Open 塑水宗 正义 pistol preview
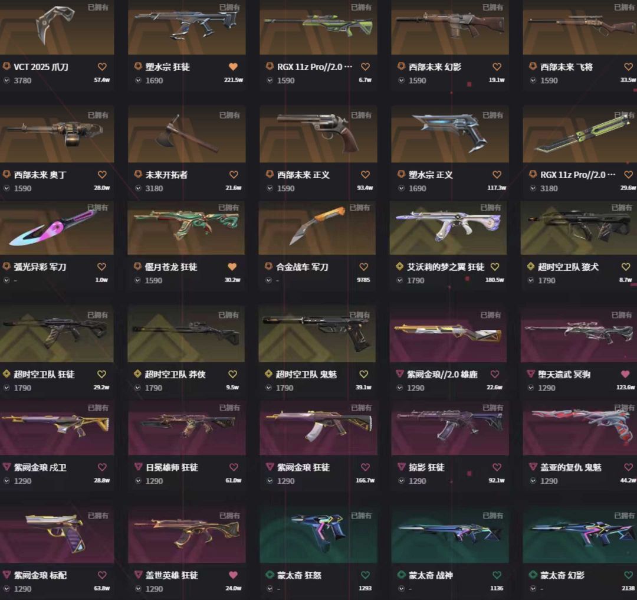Viewport: 637px width, 600px height. point(449,134)
